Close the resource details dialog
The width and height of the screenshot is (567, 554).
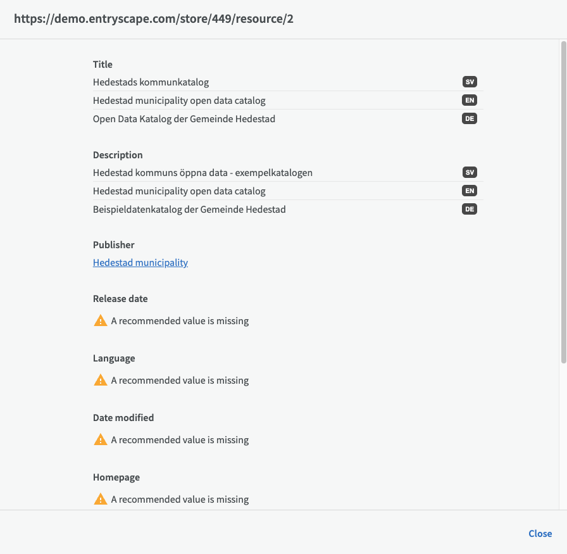tap(540, 533)
